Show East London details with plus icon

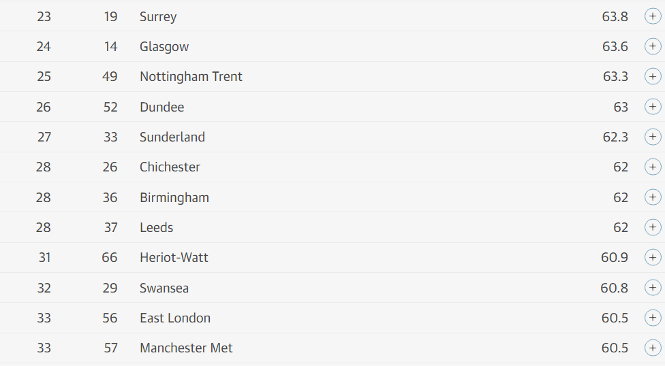pyautogui.click(x=652, y=318)
